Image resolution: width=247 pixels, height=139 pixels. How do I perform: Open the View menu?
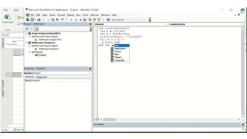[x=45, y=15]
